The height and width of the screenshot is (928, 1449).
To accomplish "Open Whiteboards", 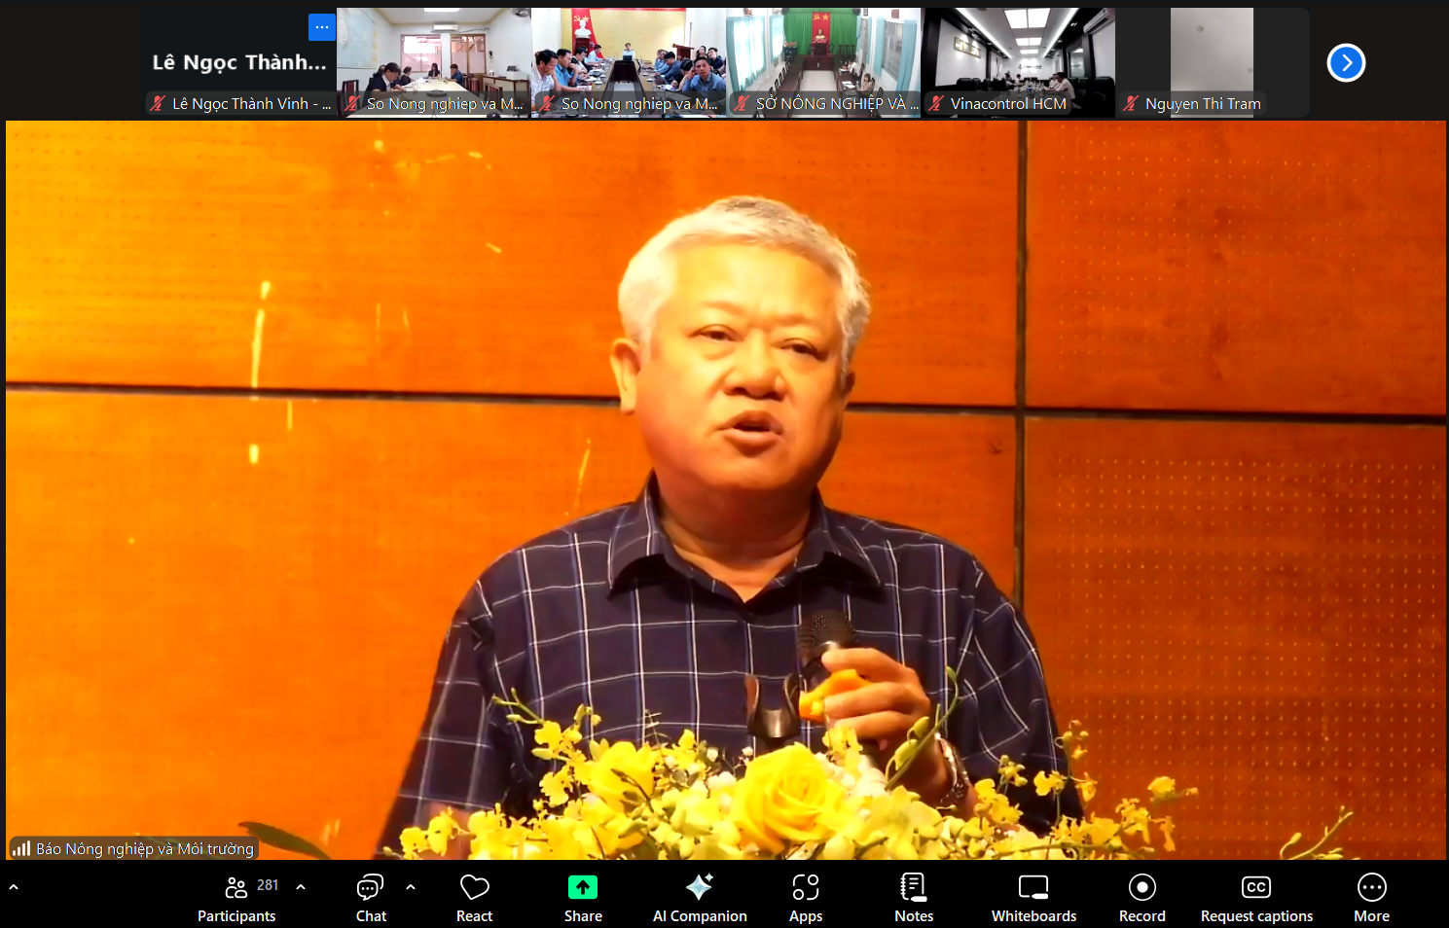I will [x=1033, y=898].
